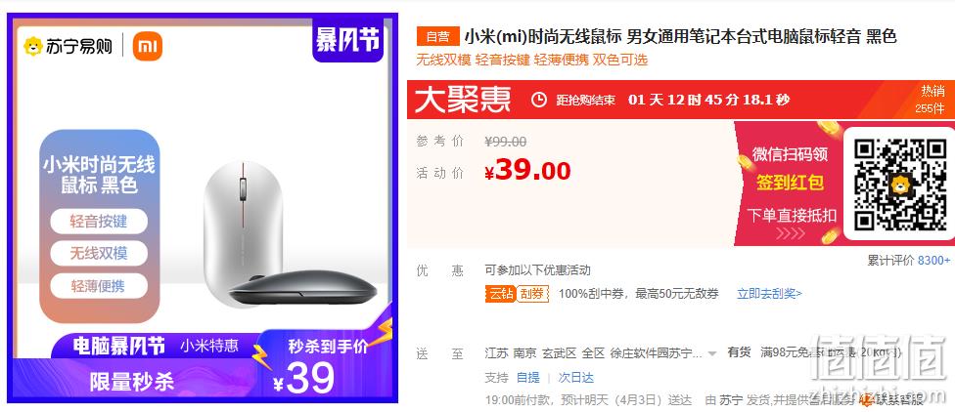This screenshot has width=955, height=412.
Task: Open the 次日达 next-day delivery link
Action: pos(575,378)
